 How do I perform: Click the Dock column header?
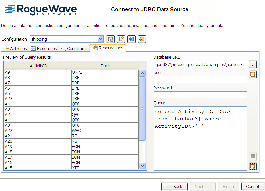click(x=105, y=66)
